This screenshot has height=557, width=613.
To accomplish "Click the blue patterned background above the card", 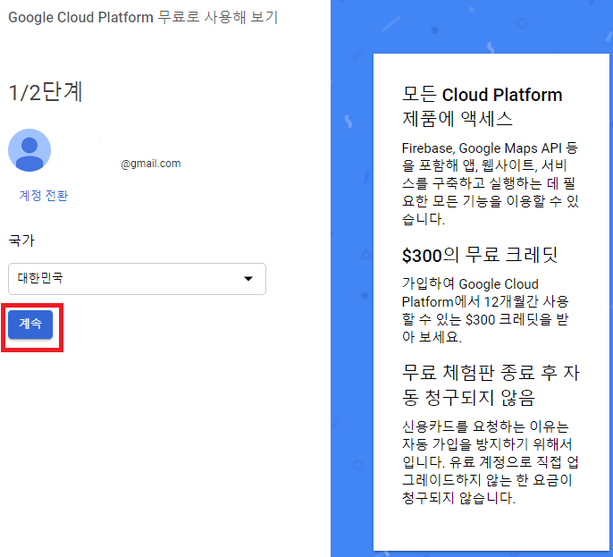I will click(472, 25).
